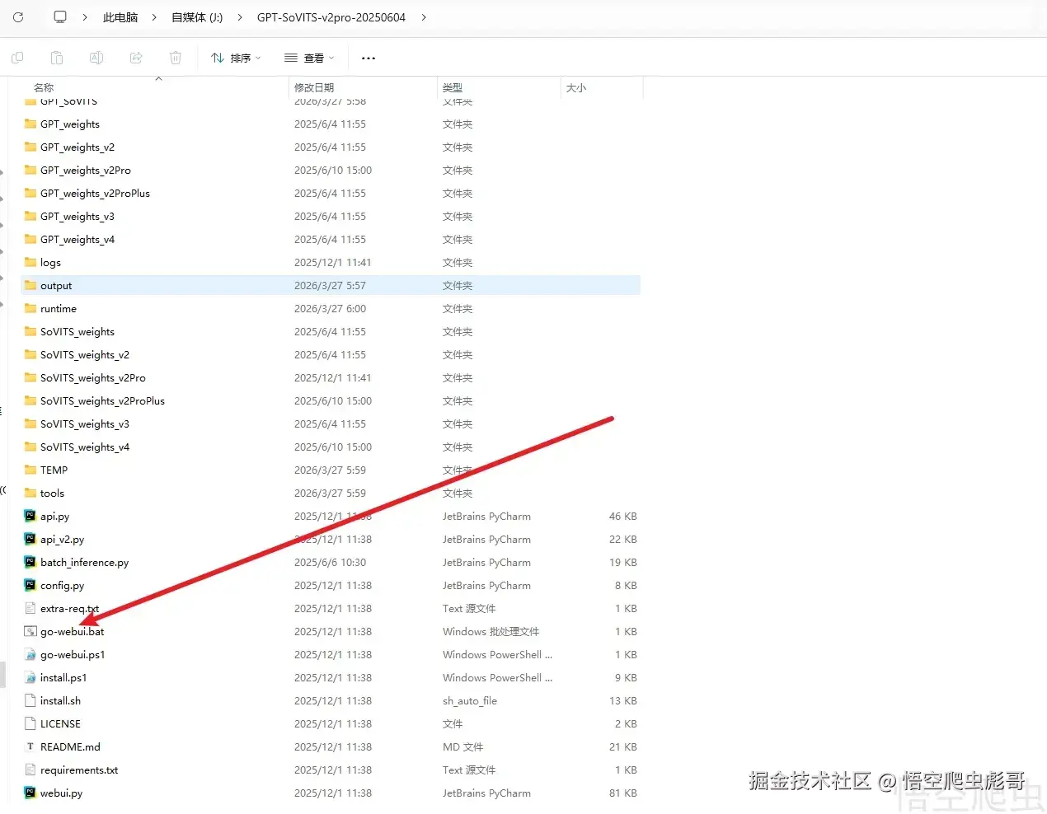This screenshot has width=1047, height=814.
Task: Open the Sort (排序) dropdown
Action: point(236,58)
